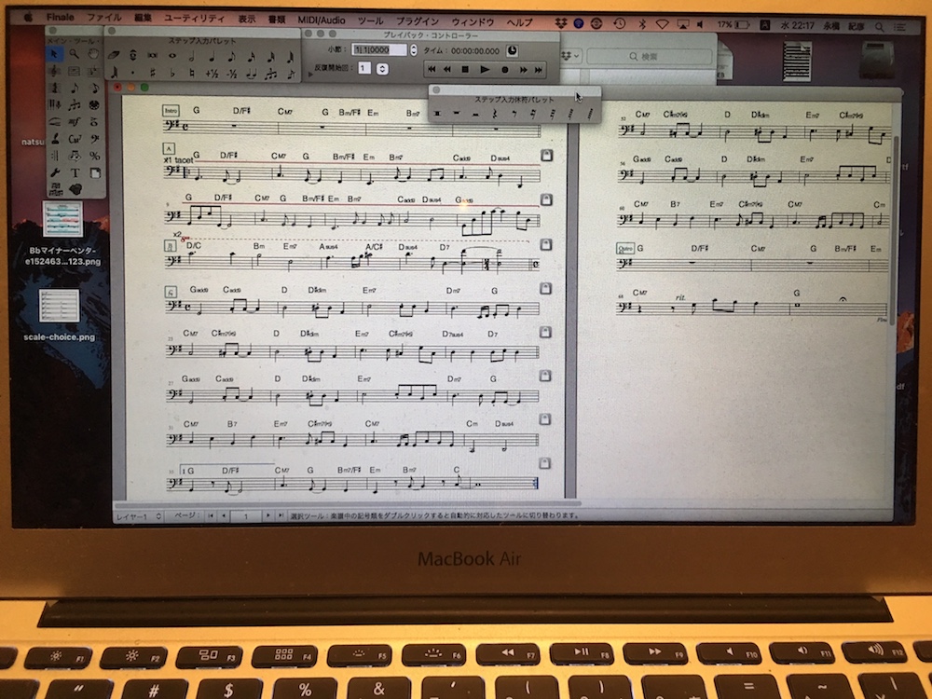Open the プラグイン menu
Viewport: 932px width, 699px height.
[x=418, y=21]
